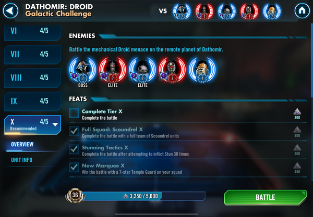Open the OVERVIEW tab
Screen dimensions: 313x217
[x=22, y=144]
